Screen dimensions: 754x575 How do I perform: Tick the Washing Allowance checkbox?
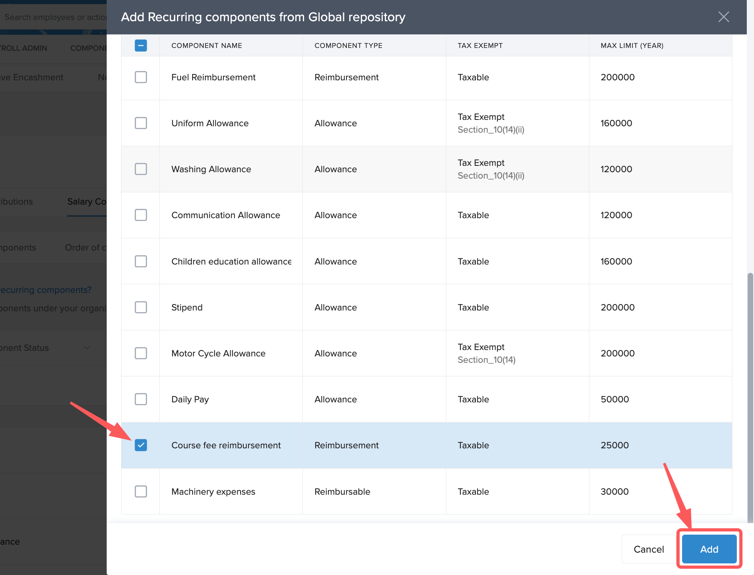[141, 169]
